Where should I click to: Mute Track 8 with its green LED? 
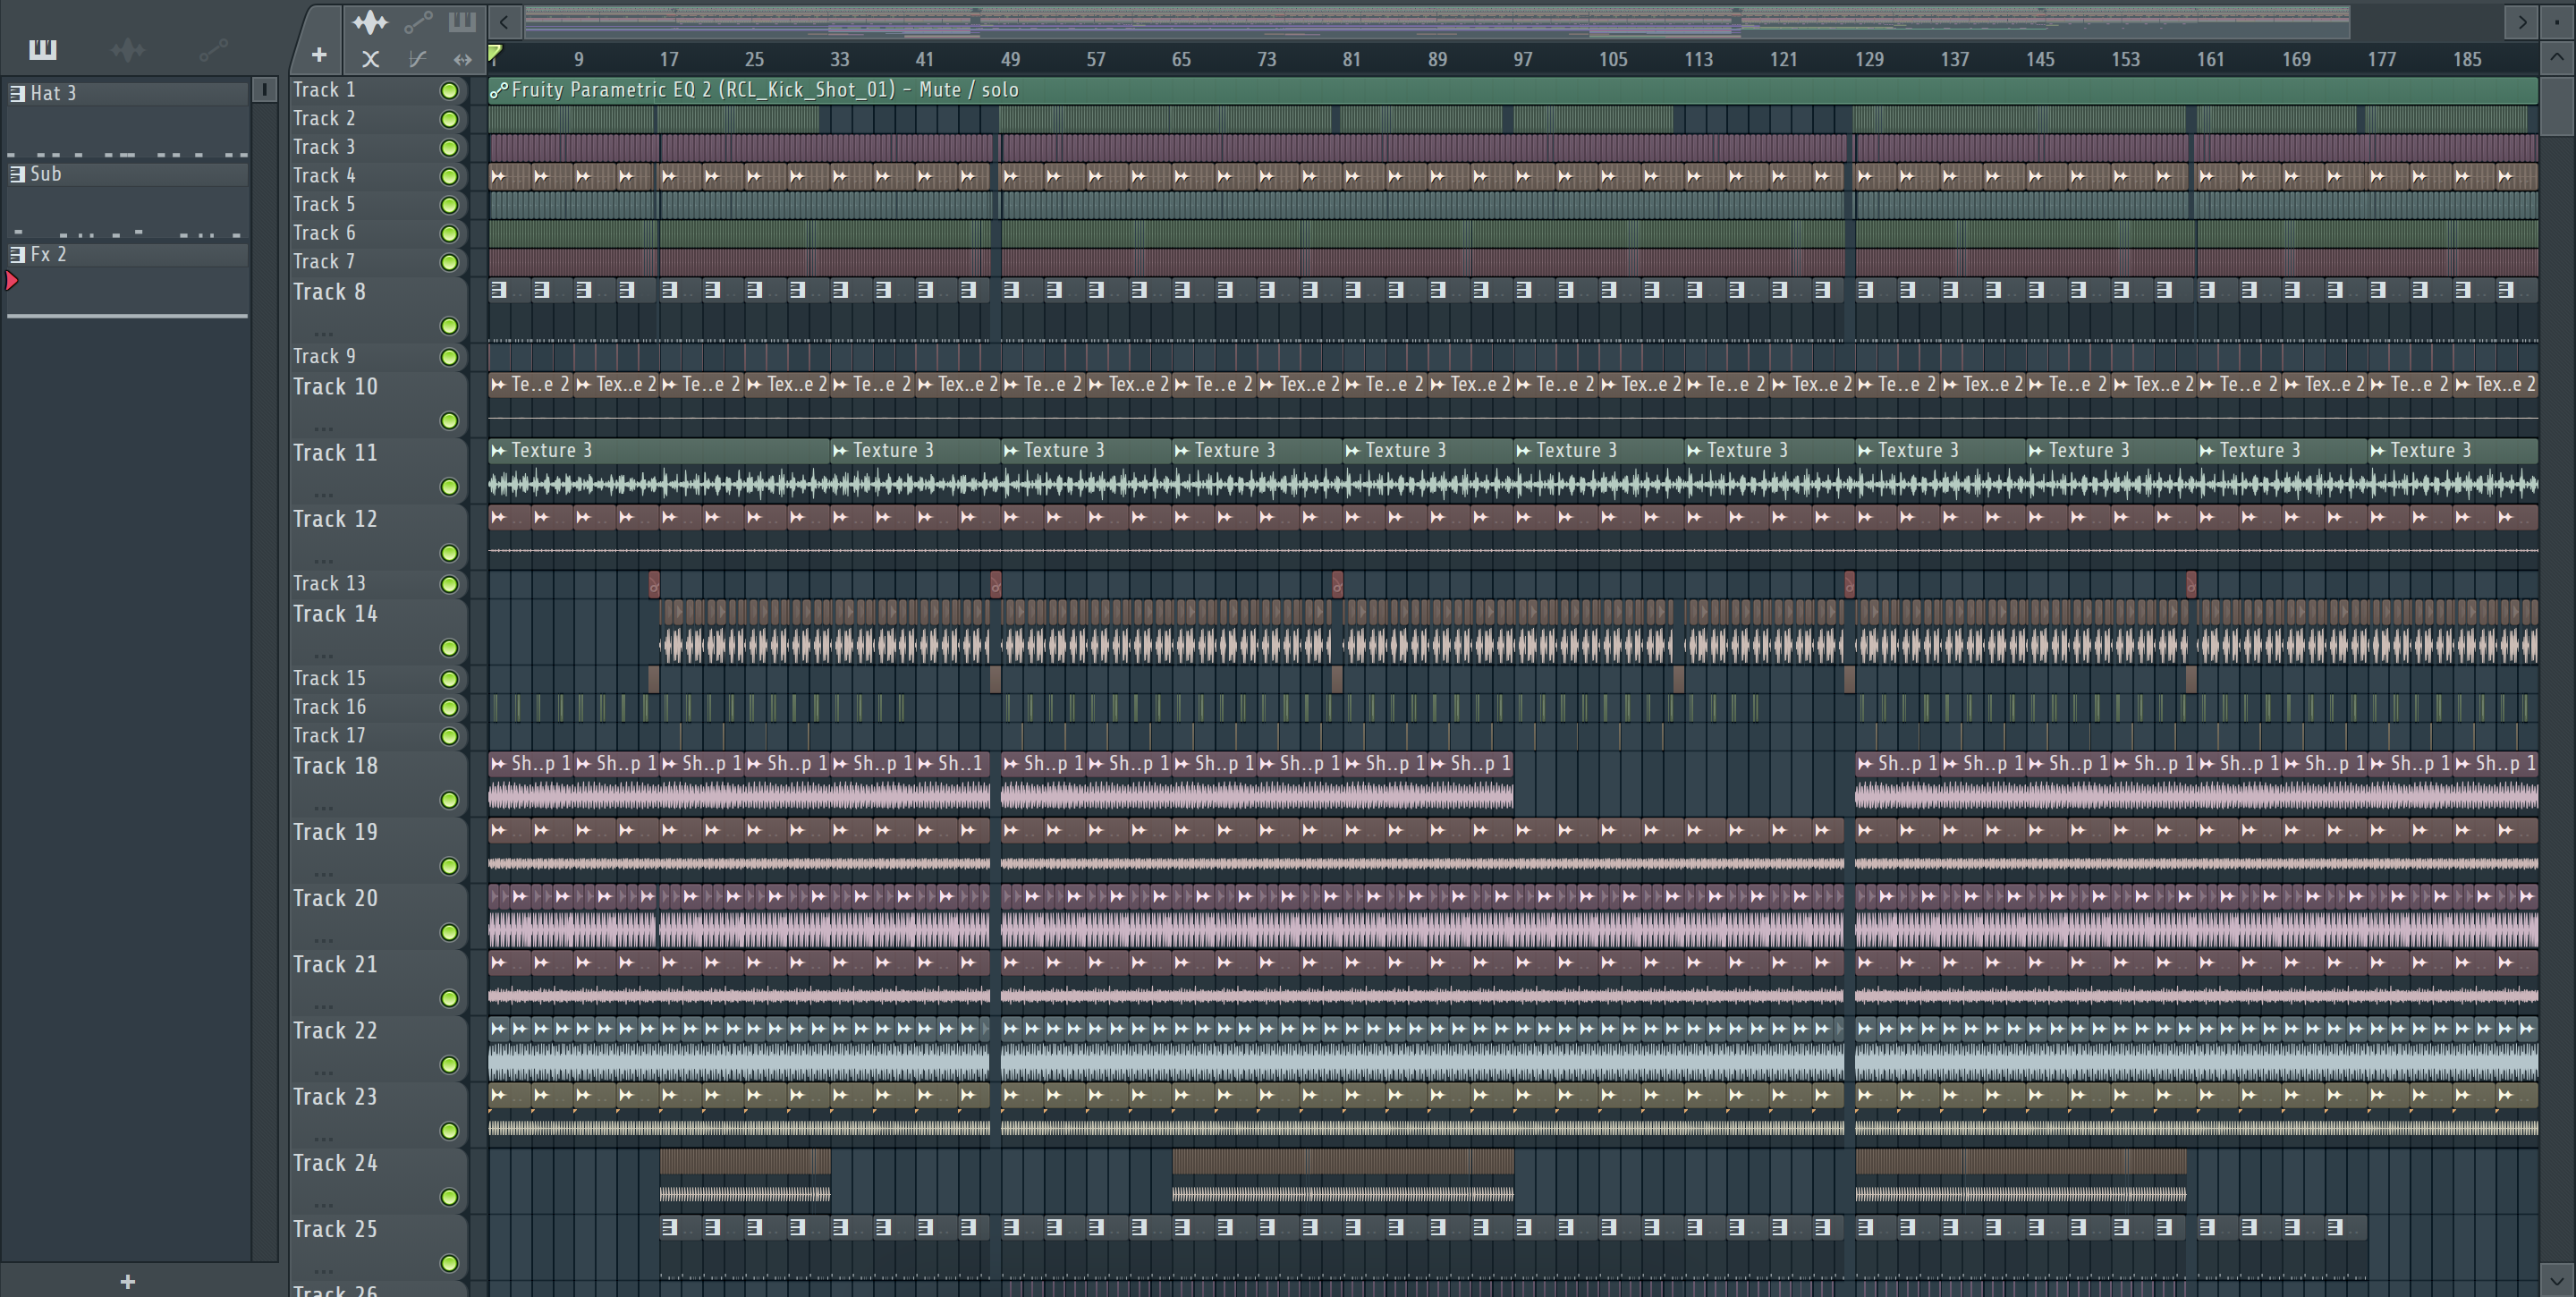click(x=450, y=326)
